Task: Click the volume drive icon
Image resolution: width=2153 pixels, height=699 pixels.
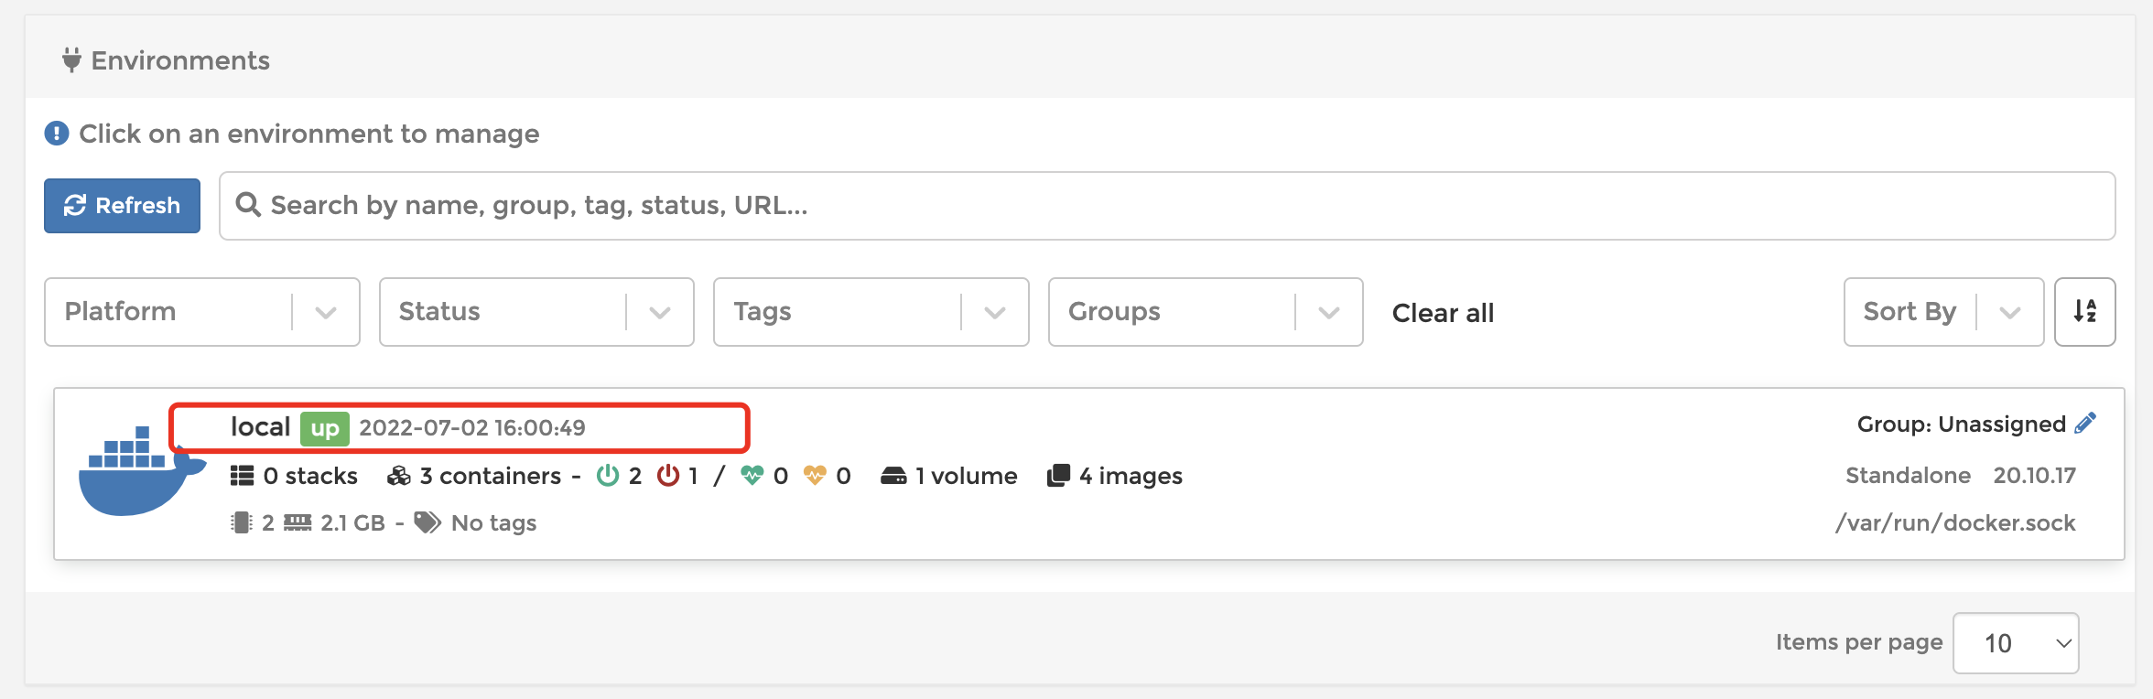Action: [x=893, y=476]
